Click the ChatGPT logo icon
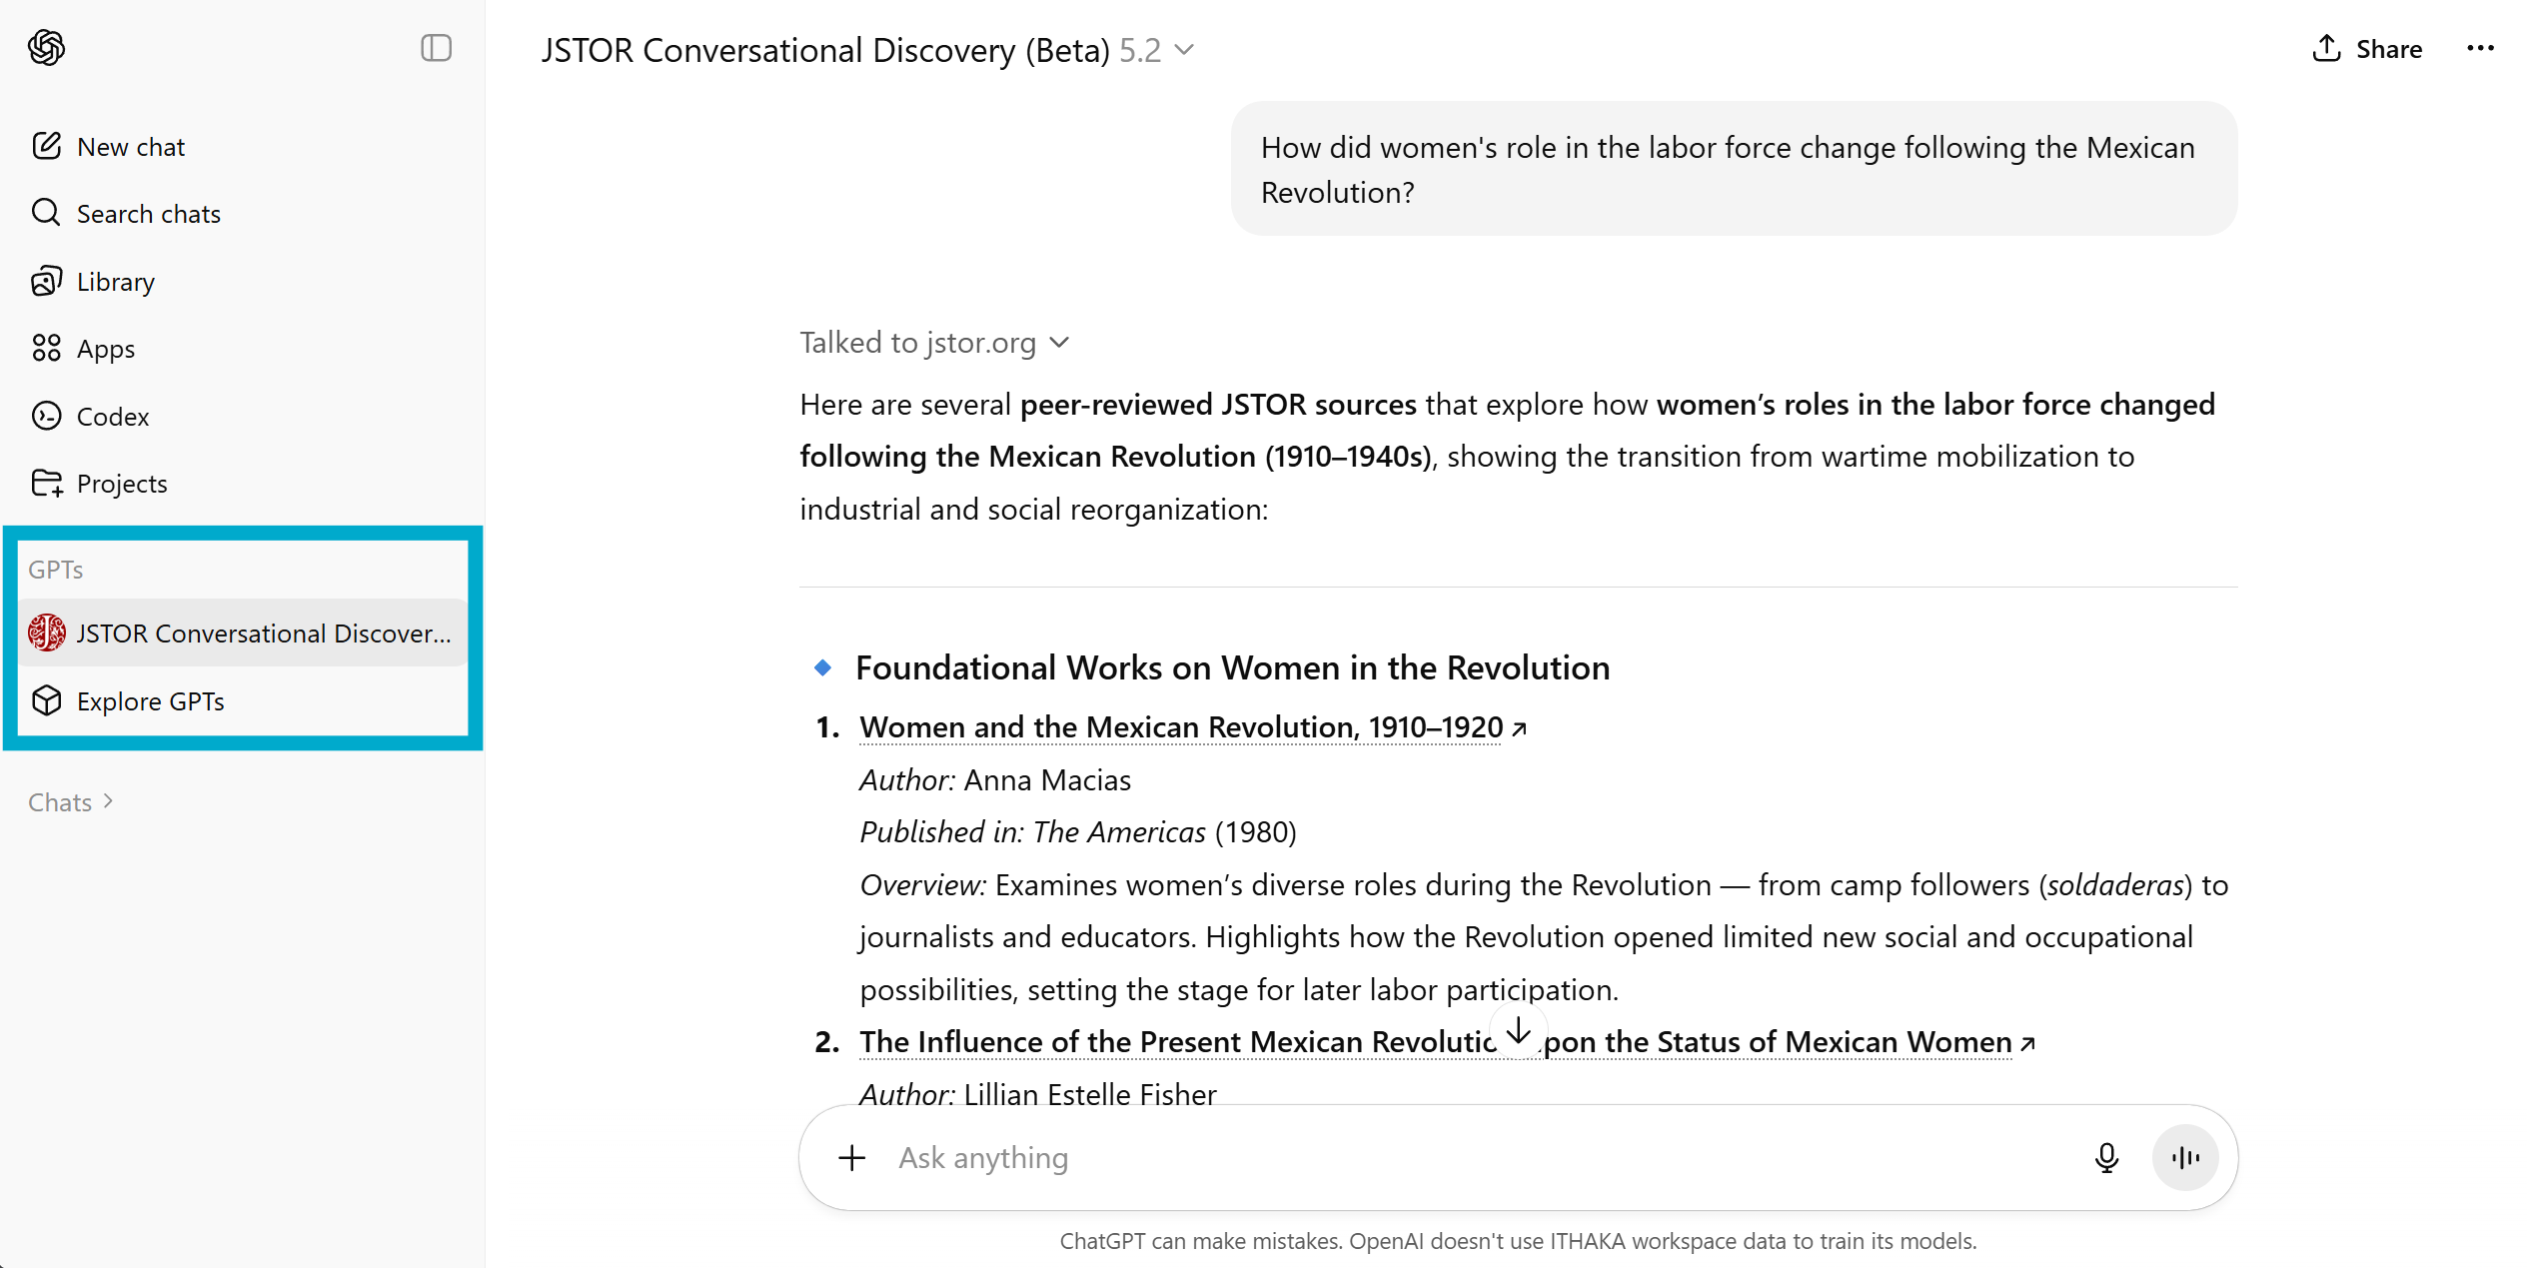2527x1268 pixels. (x=47, y=47)
